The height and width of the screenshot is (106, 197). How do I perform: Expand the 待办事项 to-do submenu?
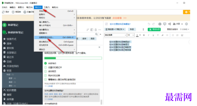[55, 30]
